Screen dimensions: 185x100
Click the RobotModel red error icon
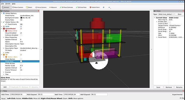[4, 29]
